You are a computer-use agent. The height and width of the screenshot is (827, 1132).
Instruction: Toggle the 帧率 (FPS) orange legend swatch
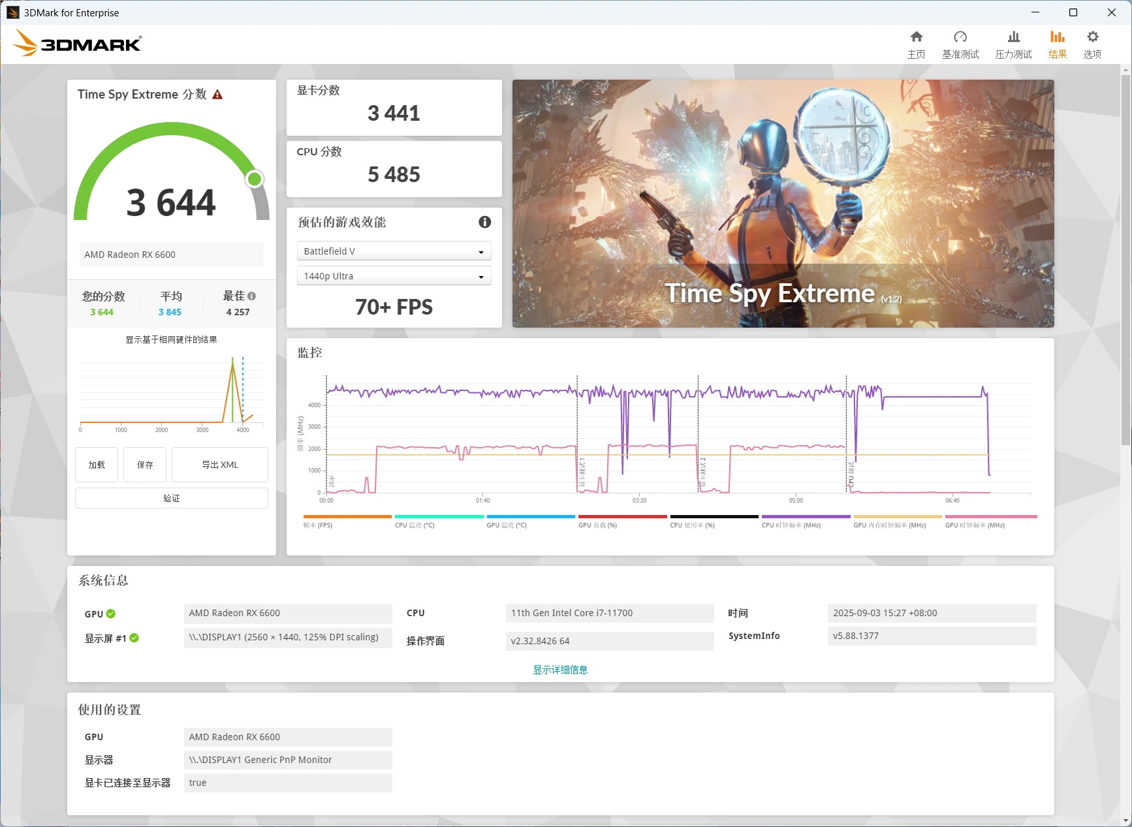click(x=347, y=517)
